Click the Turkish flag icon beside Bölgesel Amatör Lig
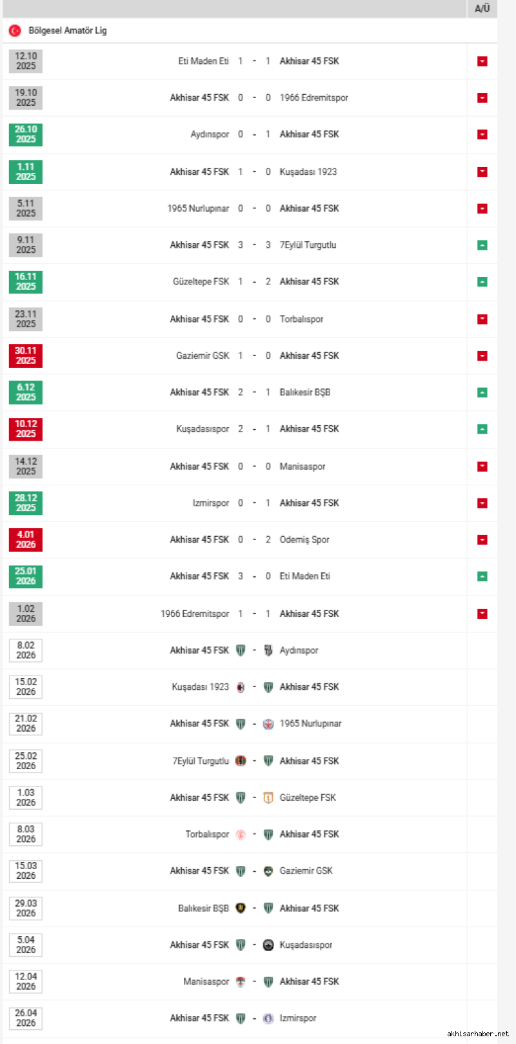The image size is (516, 1044). 15,30
